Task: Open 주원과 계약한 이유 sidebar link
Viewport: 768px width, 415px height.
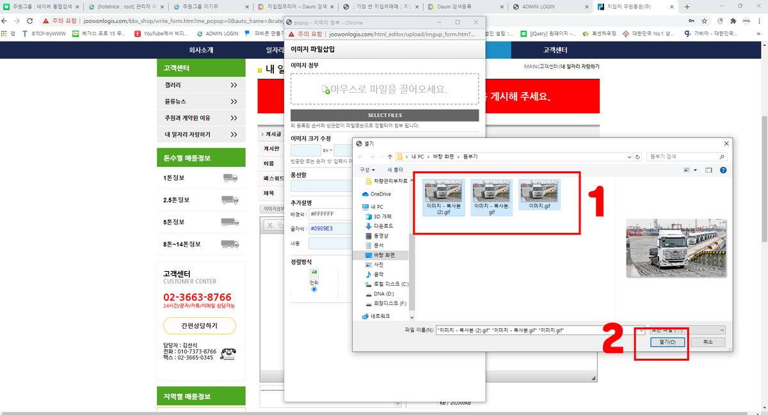Action: pyautogui.click(x=201, y=118)
